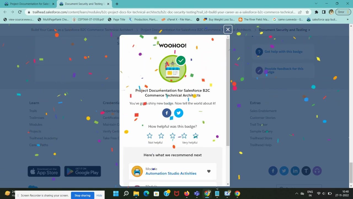
Task: Open cPanel X - File Man... bookmark
Action: 177,20
